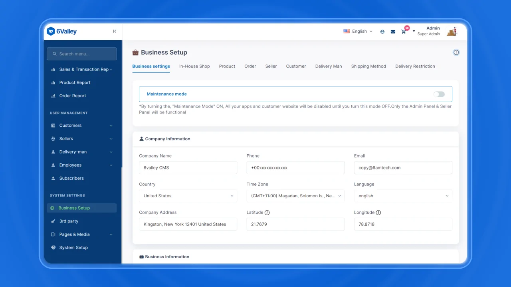Viewport: 511px width, 287px height.
Task: Expand the Customers submenu chevron
Action: tap(111, 126)
